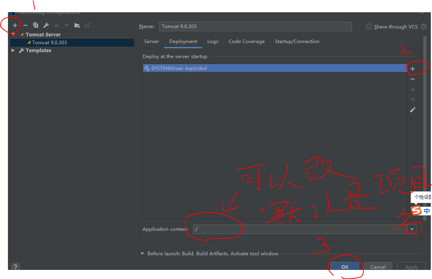This screenshot has width=432, height=279.
Task: Edit the artifact with the pencil icon
Action: (x=413, y=110)
